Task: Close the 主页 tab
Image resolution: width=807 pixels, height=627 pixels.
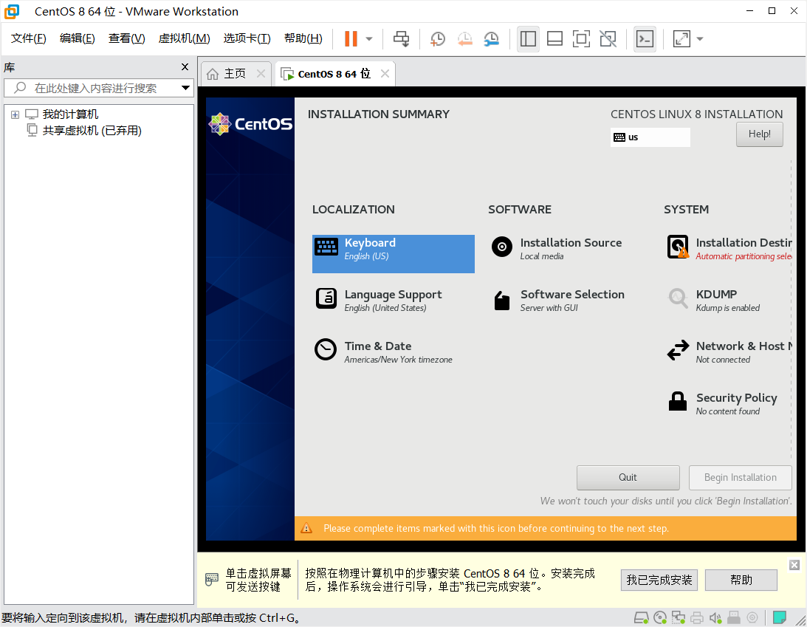Action: click(x=261, y=74)
